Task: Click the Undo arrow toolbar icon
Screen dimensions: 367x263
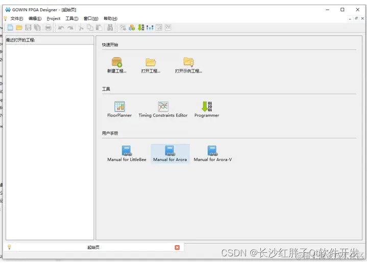Action: coord(61,28)
